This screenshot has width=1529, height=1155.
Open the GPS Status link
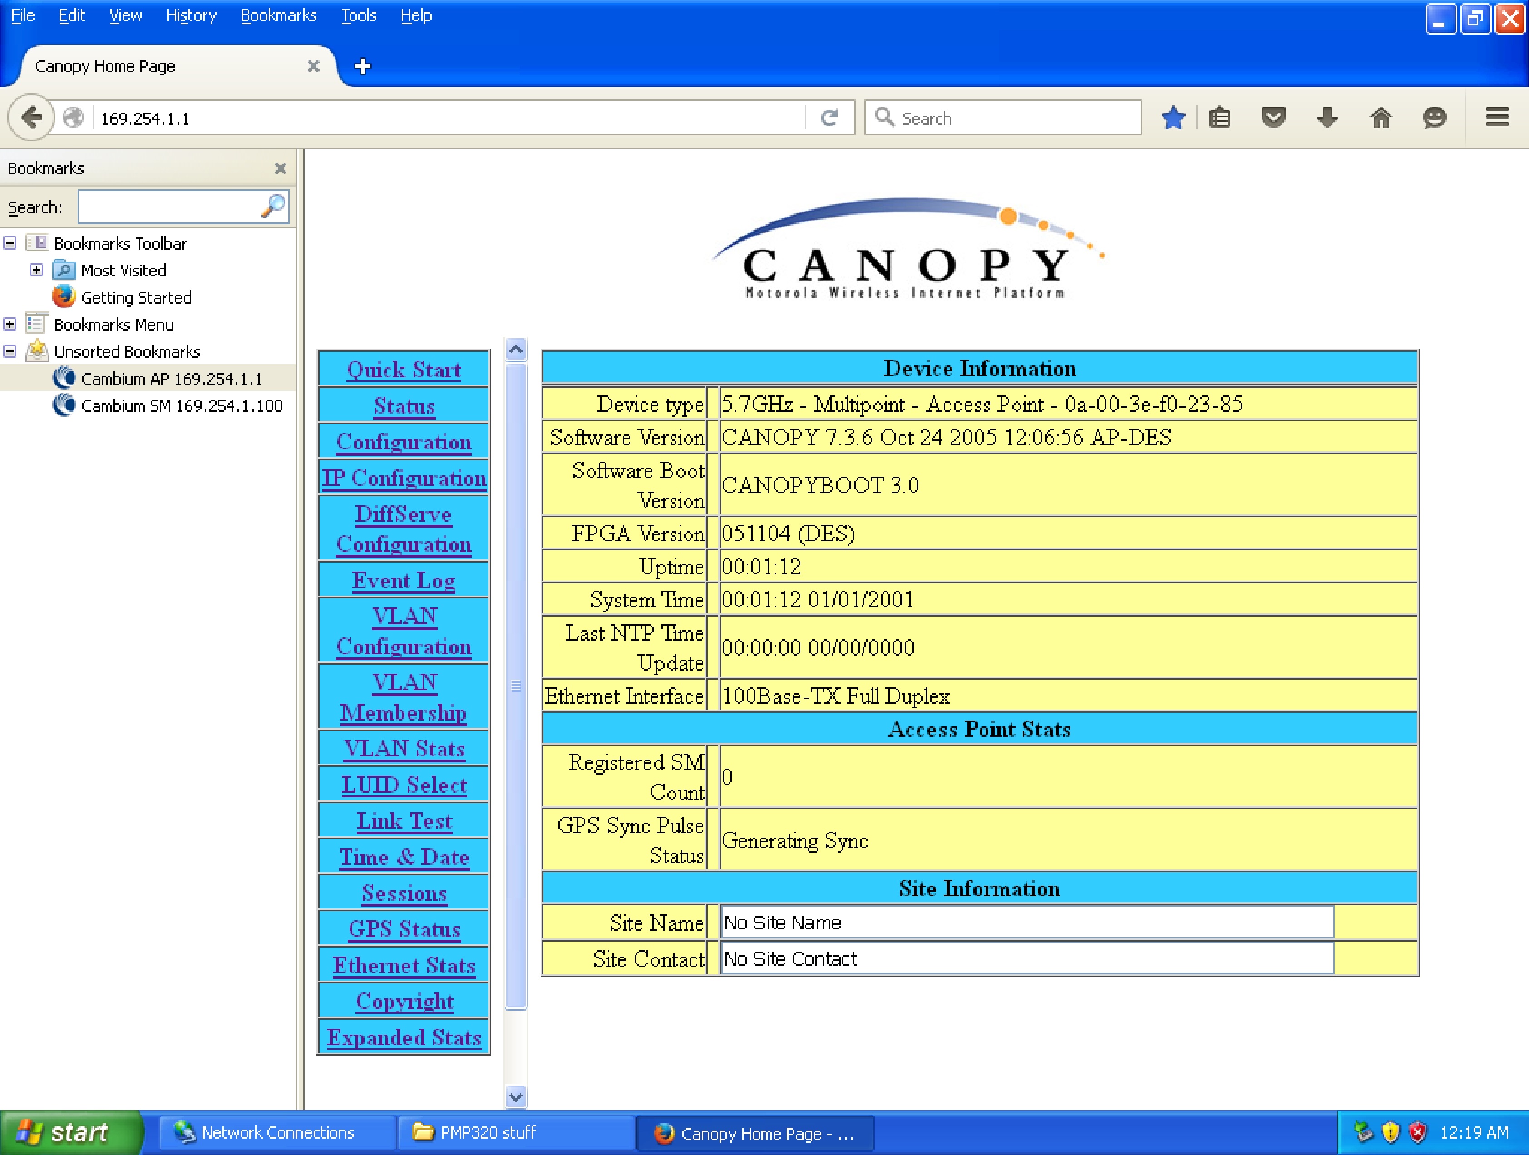tap(404, 929)
